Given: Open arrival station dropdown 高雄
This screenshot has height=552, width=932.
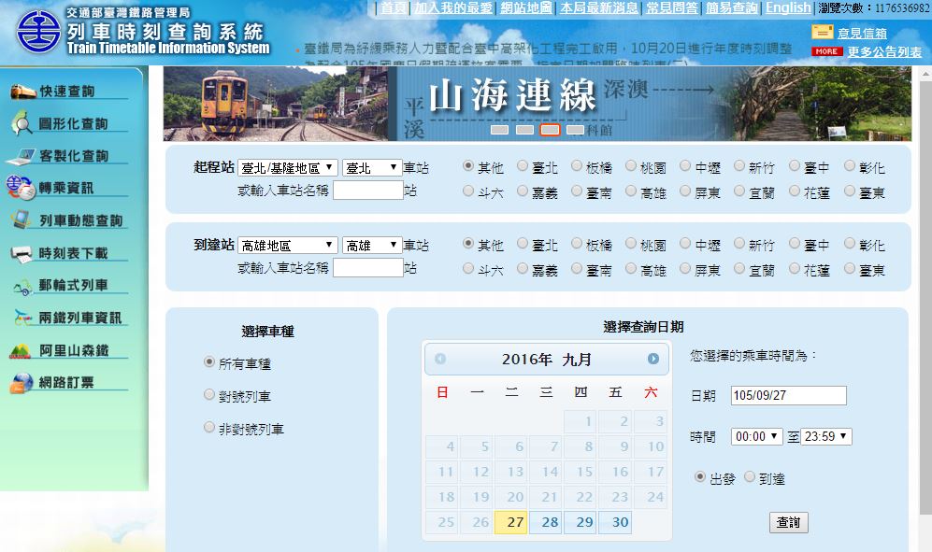Looking at the screenshot, I should [x=372, y=246].
